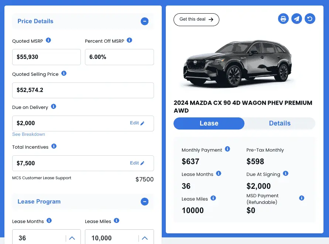The image size is (329, 244).
Task: Select the Lease tab
Action: [x=209, y=123]
